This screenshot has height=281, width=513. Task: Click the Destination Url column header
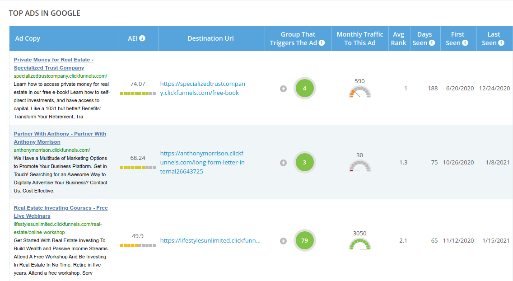[211, 38]
